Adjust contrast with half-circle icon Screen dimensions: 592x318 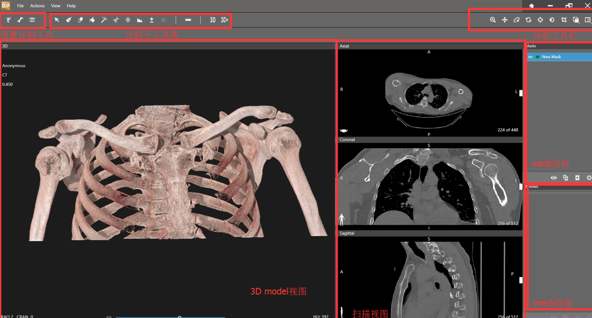pyautogui.click(x=552, y=20)
